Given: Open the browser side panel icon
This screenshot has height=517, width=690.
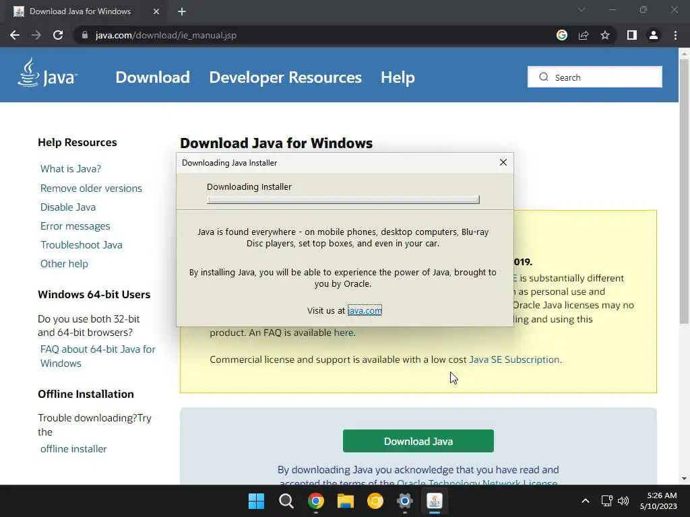Looking at the screenshot, I should point(632,35).
